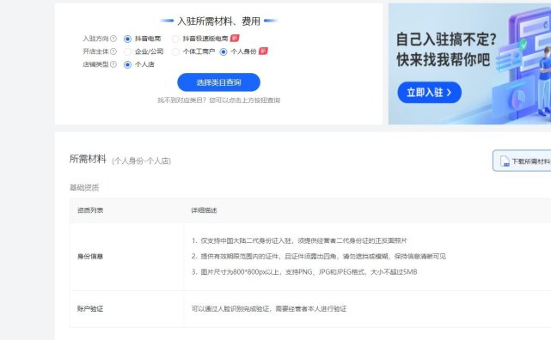The width and height of the screenshot is (551, 340).
Task: Click the 开店主体 field label
Action: coord(95,52)
